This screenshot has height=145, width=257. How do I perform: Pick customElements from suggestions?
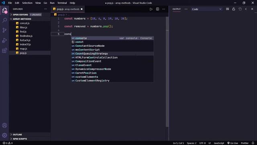(112, 77)
